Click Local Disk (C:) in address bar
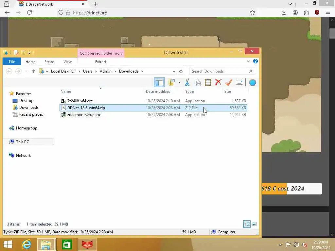Image resolution: width=335 pixels, height=251 pixels. 63,71
